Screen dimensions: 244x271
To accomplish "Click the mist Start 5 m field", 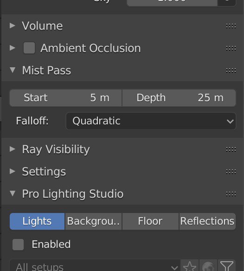I will click(x=66, y=98).
